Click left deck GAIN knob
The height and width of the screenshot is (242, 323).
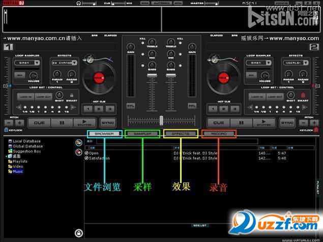(x=131, y=47)
